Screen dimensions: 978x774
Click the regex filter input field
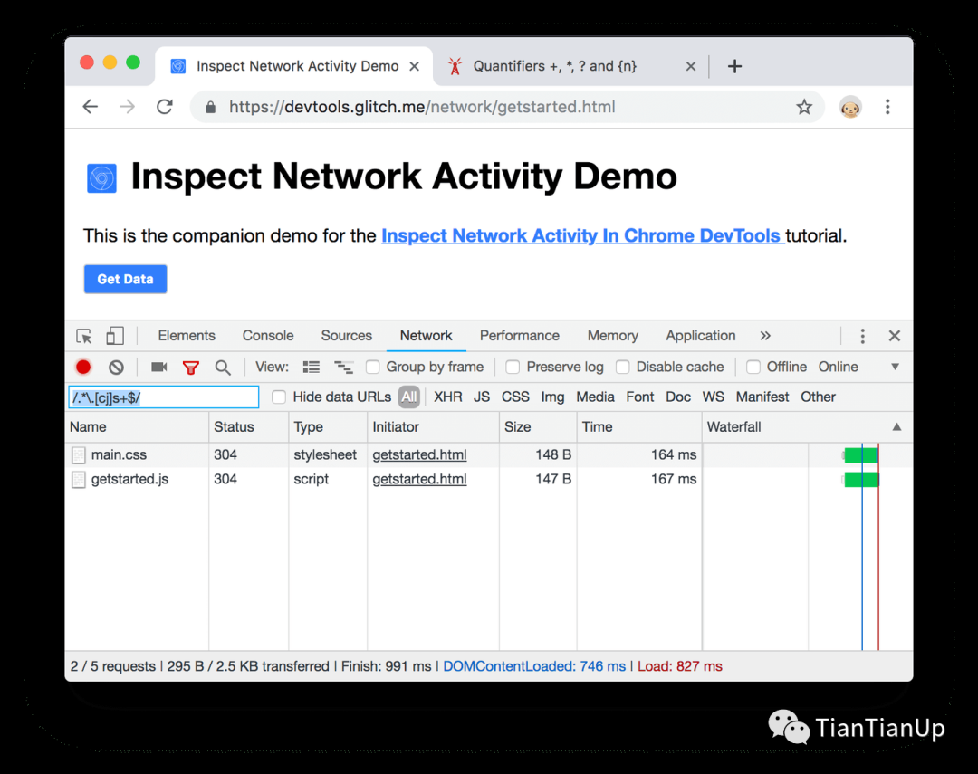click(x=163, y=397)
